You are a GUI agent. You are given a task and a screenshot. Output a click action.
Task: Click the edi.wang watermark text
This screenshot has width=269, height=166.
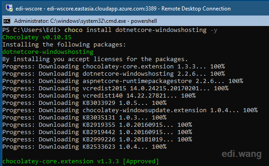[x=242, y=154]
